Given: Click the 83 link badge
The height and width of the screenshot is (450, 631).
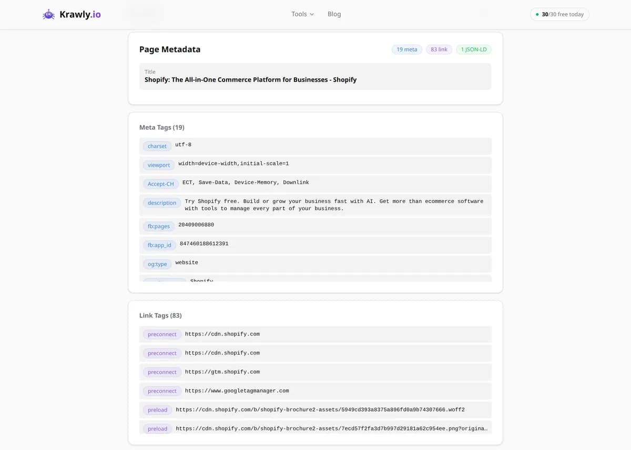Looking at the screenshot, I should coord(439,49).
